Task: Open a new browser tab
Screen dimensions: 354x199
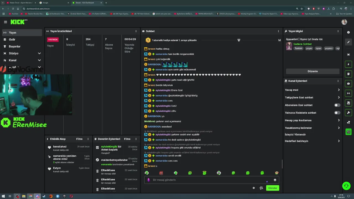Action: pyautogui.click(x=106, y=3)
